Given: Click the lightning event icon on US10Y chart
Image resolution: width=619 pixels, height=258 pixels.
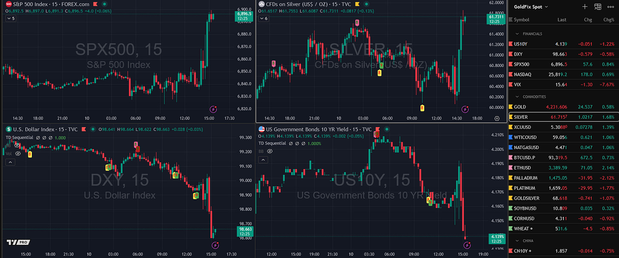Looking at the screenshot, I should pyautogui.click(x=467, y=245).
